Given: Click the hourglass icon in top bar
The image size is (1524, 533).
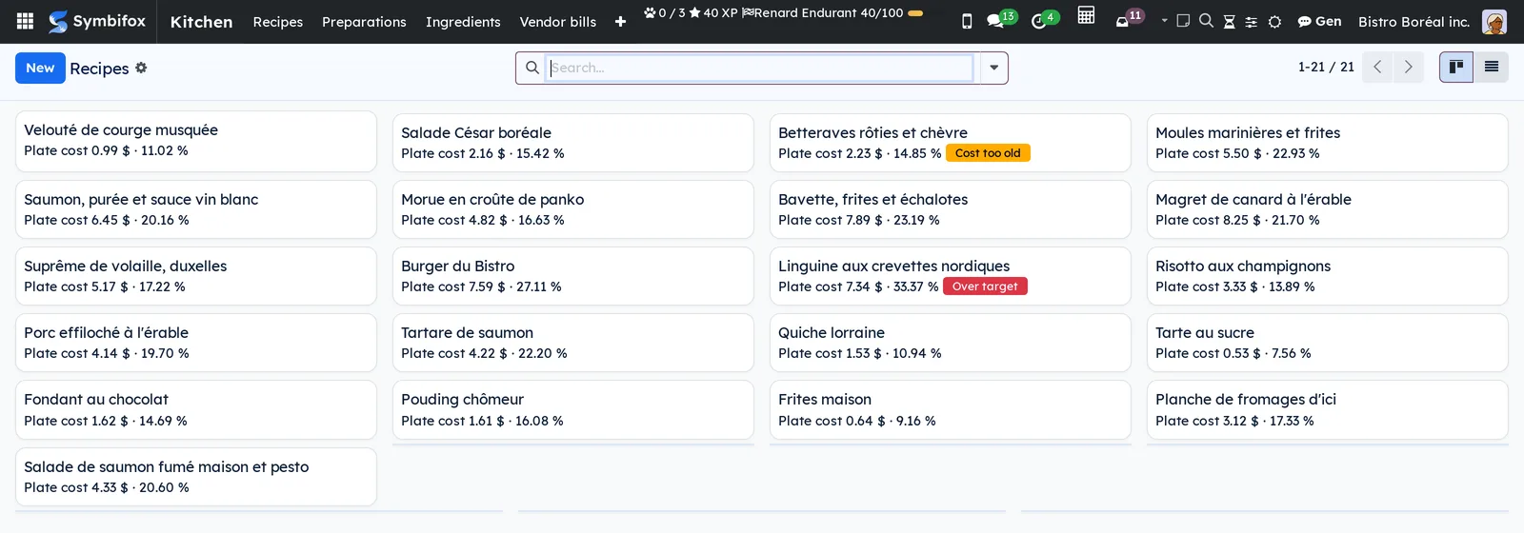Looking at the screenshot, I should (1229, 21).
